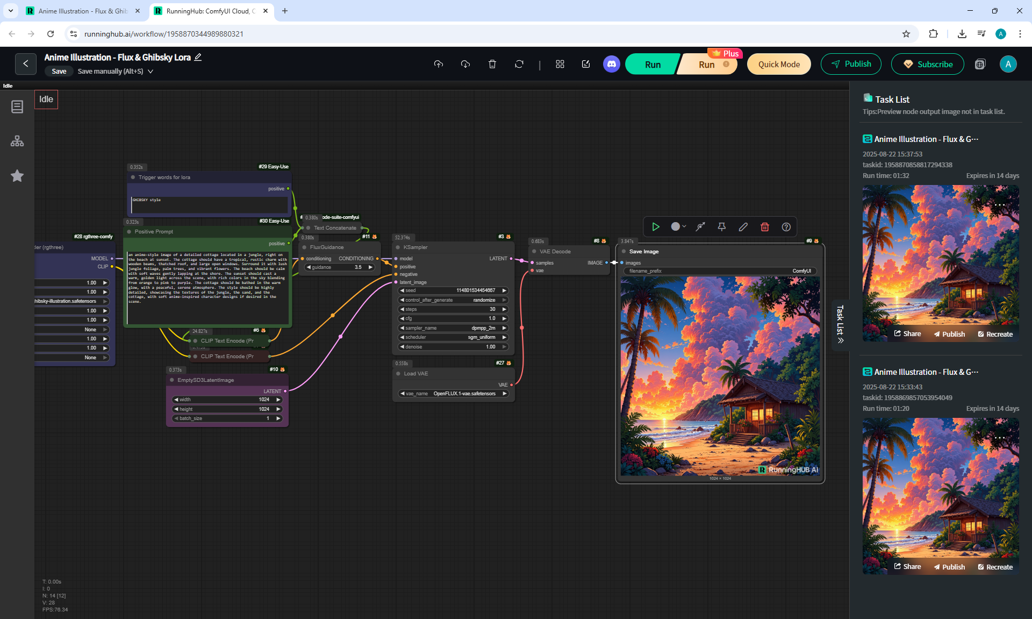Toggle KSampler node collapse dot
The width and height of the screenshot is (1032, 619).
398,247
